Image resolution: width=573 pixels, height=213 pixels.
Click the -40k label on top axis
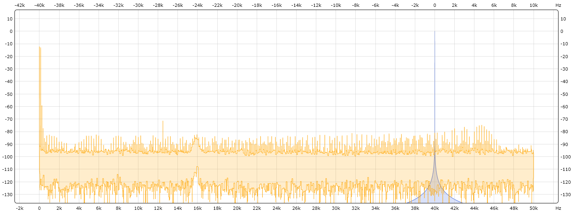click(39, 5)
